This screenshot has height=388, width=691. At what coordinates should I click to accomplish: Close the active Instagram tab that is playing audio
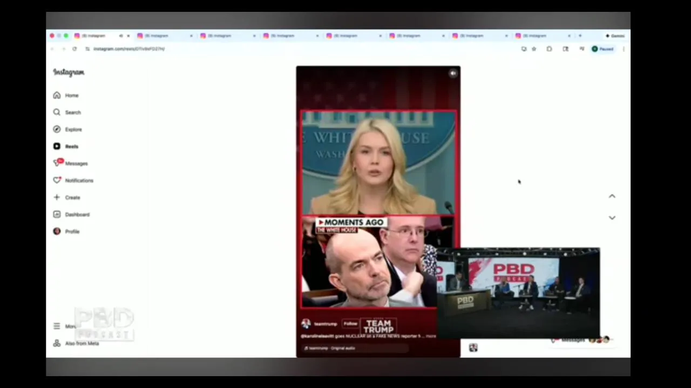click(128, 36)
